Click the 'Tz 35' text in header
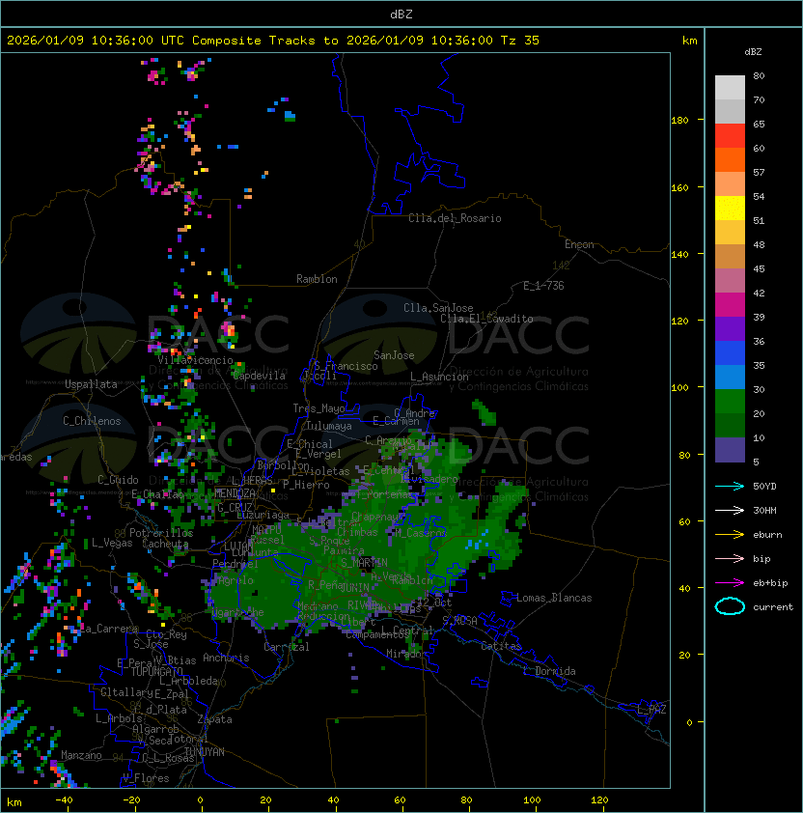 pos(520,41)
